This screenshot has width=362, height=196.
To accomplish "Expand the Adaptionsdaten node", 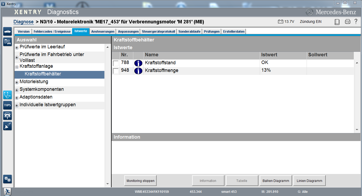I will pyautogui.click(x=17, y=98).
